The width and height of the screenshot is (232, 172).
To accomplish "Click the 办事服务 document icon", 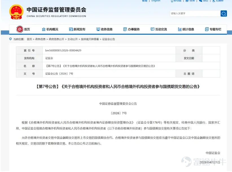I will coord(125,29).
